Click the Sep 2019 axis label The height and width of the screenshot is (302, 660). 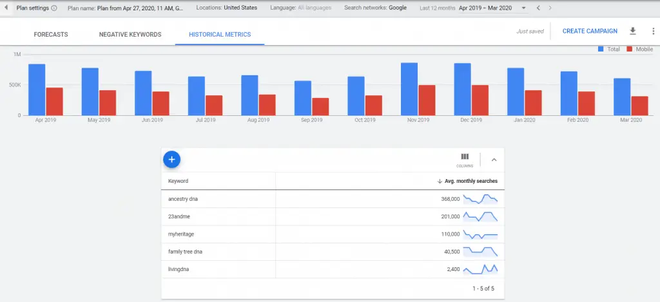coord(311,120)
